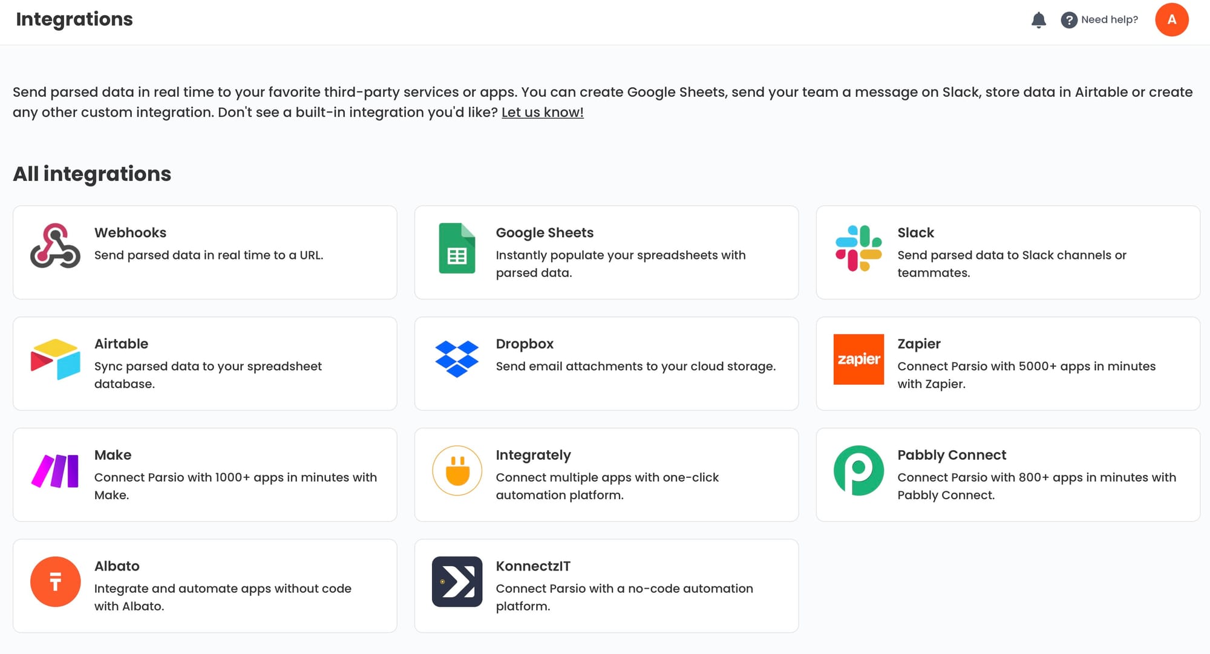The image size is (1210, 654).
Task: Open the Zapier integration card title
Action: point(918,344)
